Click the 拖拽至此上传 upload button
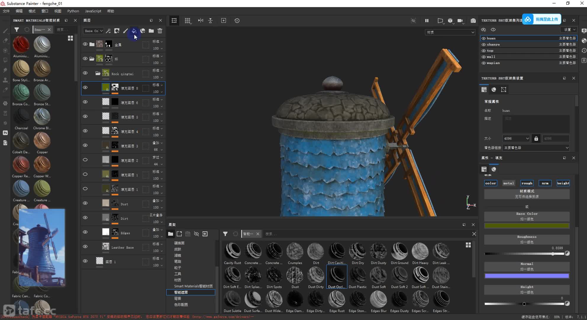Image resolution: width=587 pixels, height=320 pixels. [541, 19]
